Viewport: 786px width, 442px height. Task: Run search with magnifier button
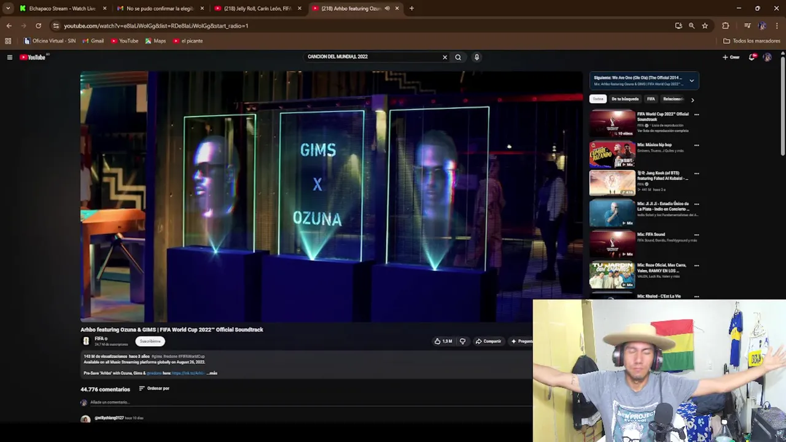pyautogui.click(x=458, y=57)
